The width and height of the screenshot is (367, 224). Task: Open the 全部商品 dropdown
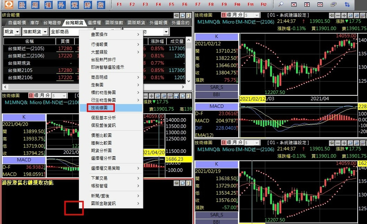(65, 32)
